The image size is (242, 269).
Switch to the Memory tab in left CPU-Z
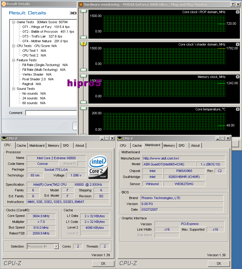click(x=53, y=146)
